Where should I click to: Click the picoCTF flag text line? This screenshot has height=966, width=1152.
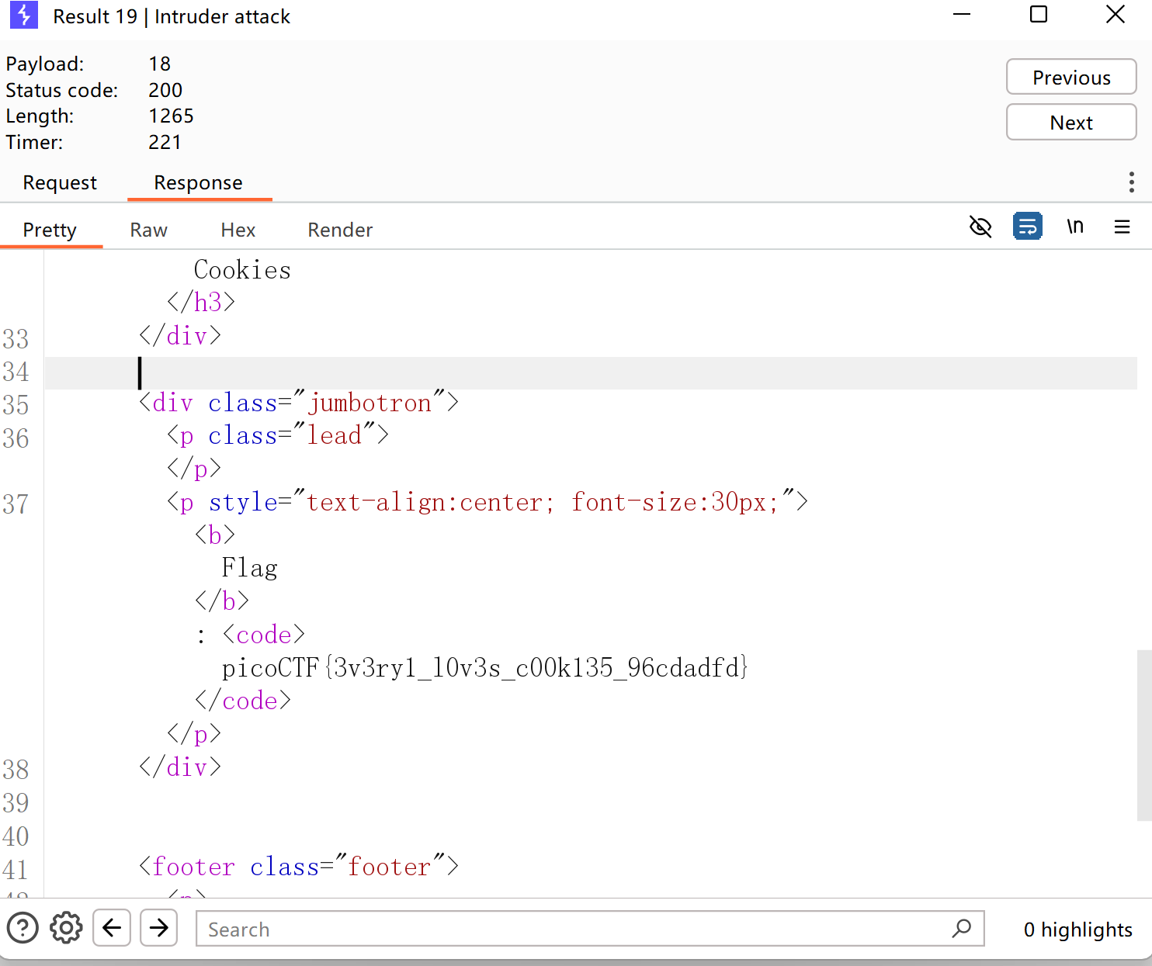pos(484,667)
